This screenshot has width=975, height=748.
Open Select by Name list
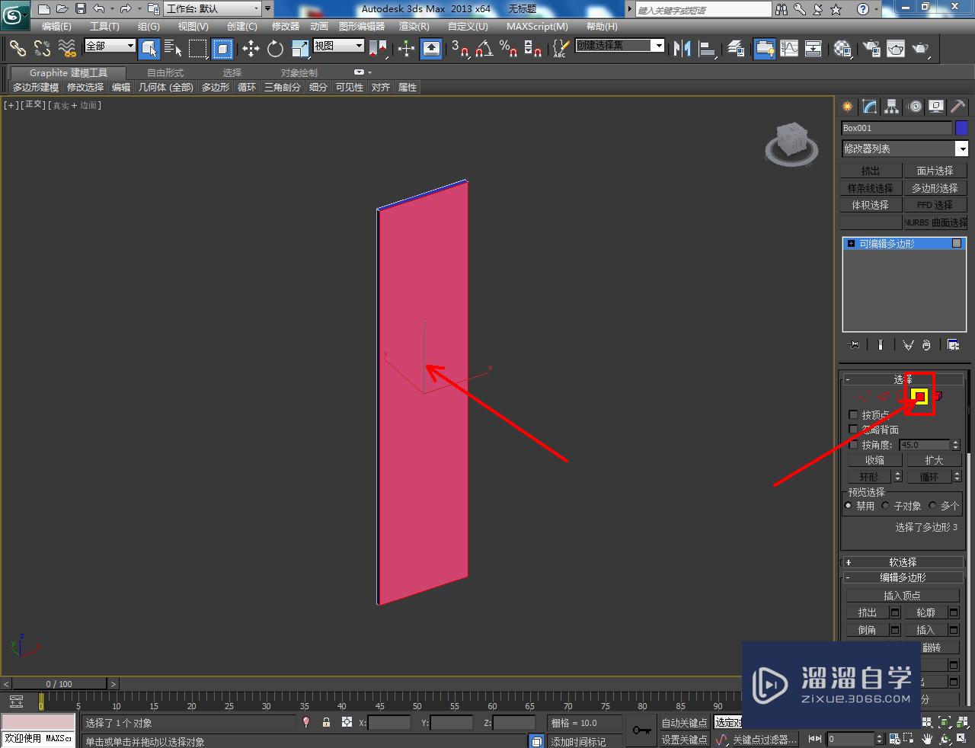173,49
